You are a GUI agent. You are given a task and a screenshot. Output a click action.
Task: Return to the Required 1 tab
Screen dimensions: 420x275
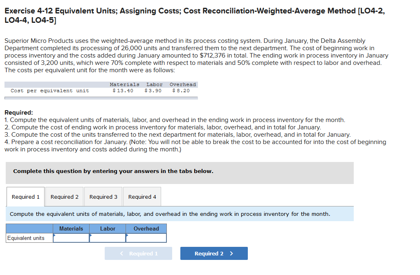click(x=25, y=196)
